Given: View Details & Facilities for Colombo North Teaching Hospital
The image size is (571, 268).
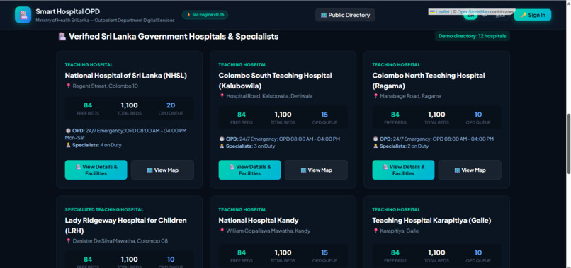Looking at the screenshot, I should pos(404,170).
